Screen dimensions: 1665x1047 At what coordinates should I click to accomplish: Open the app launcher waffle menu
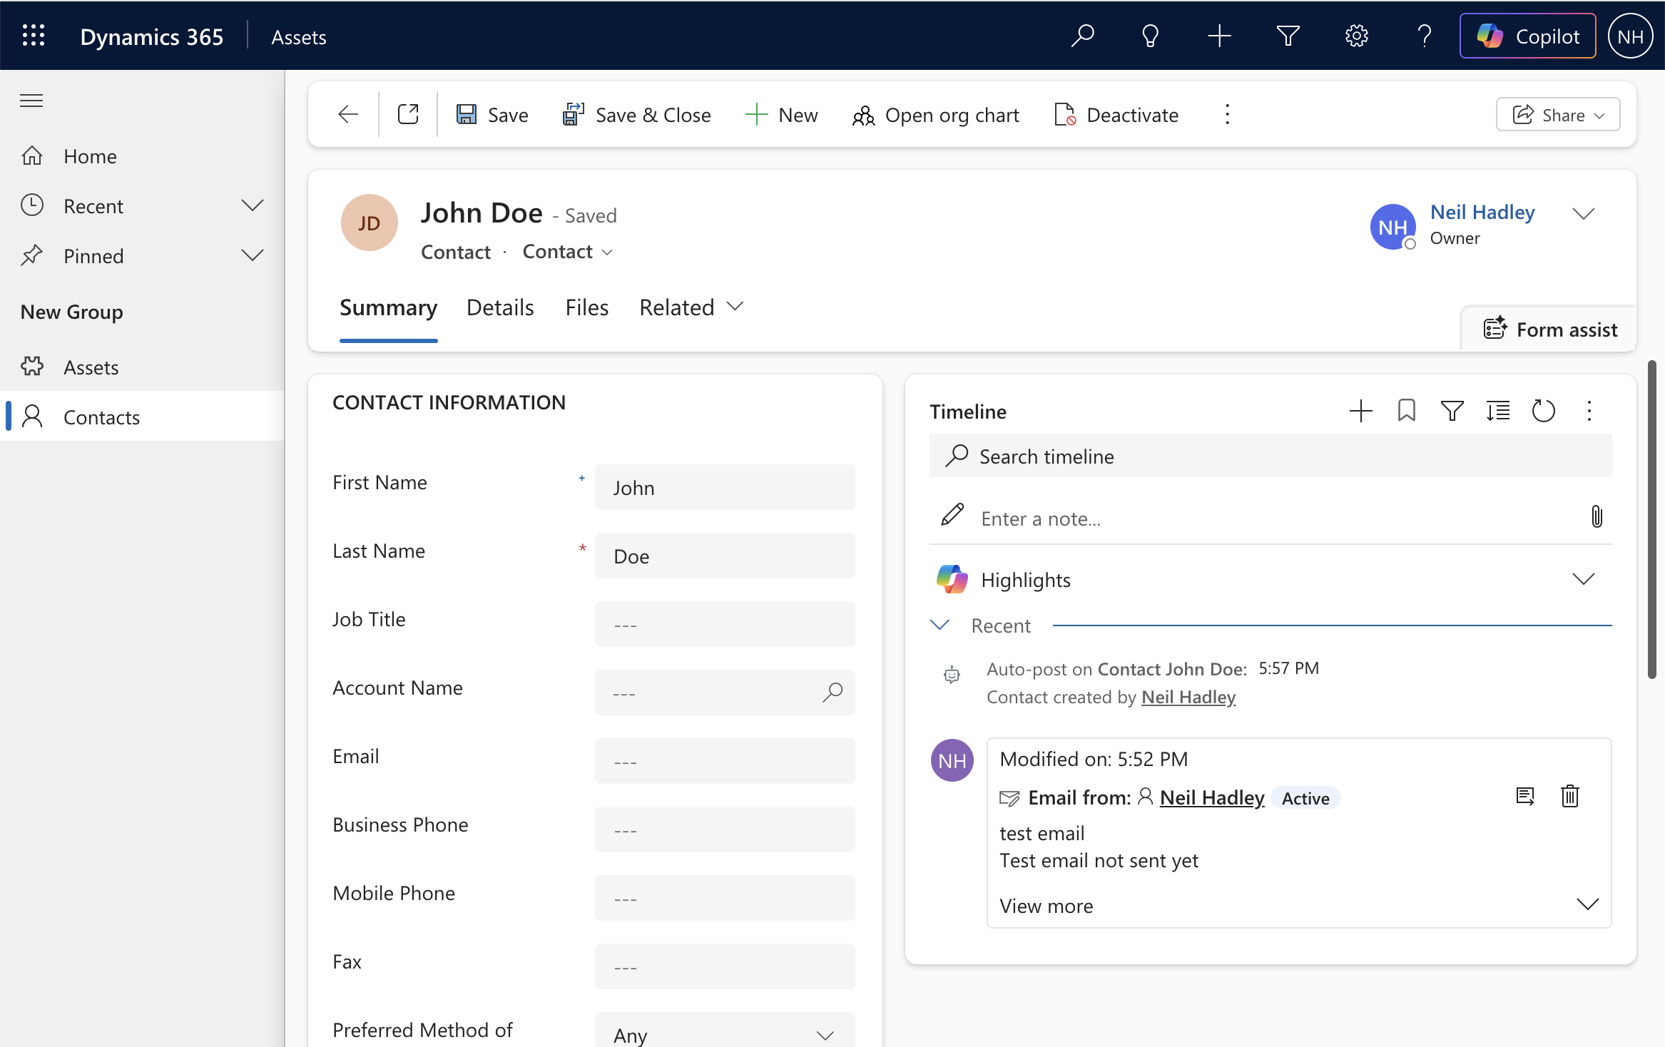coord(34,36)
